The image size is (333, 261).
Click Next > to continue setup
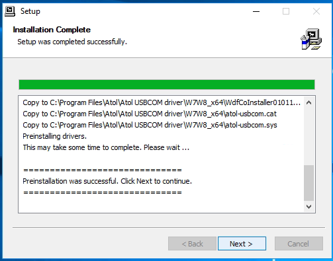point(242,244)
